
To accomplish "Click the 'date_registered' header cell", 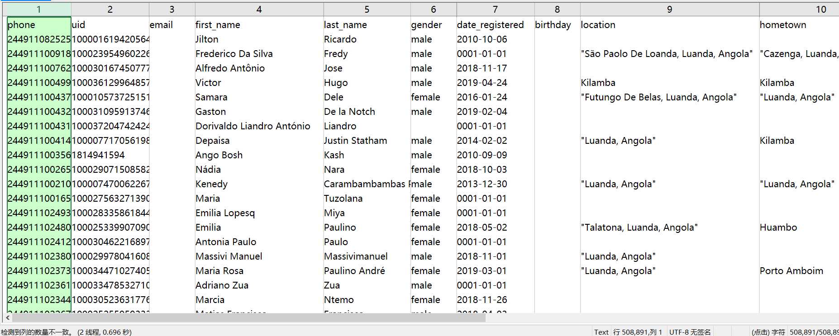I will (x=496, y=25).
